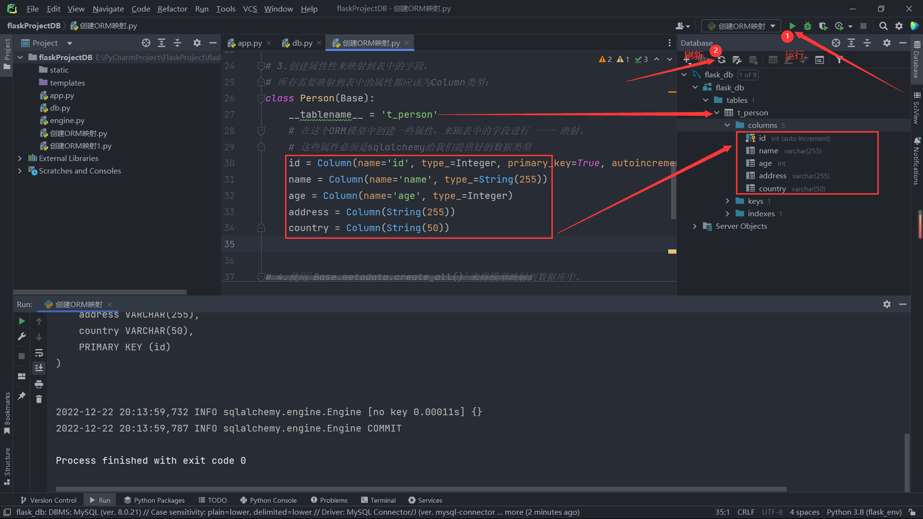
Task: Open the Project view selector dropdown arrow
Action: click(x=70, y=43)
